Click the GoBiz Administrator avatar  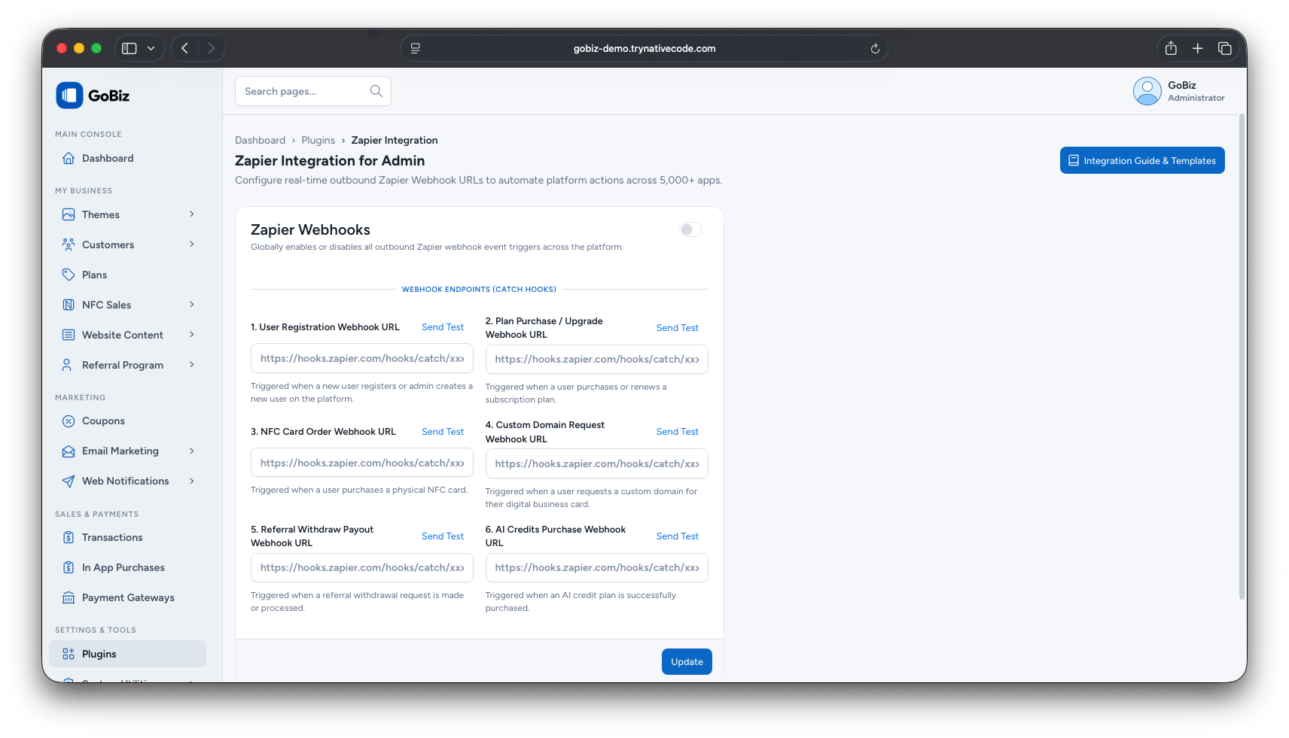1147,91
